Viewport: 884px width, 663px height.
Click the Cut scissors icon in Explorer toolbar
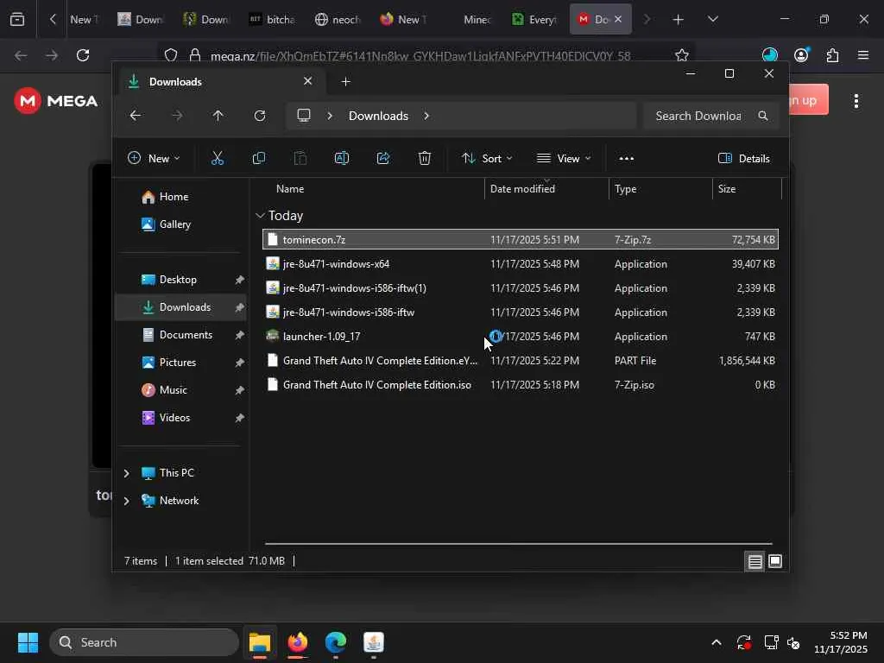pyautogui.click(x=217, y=159)
